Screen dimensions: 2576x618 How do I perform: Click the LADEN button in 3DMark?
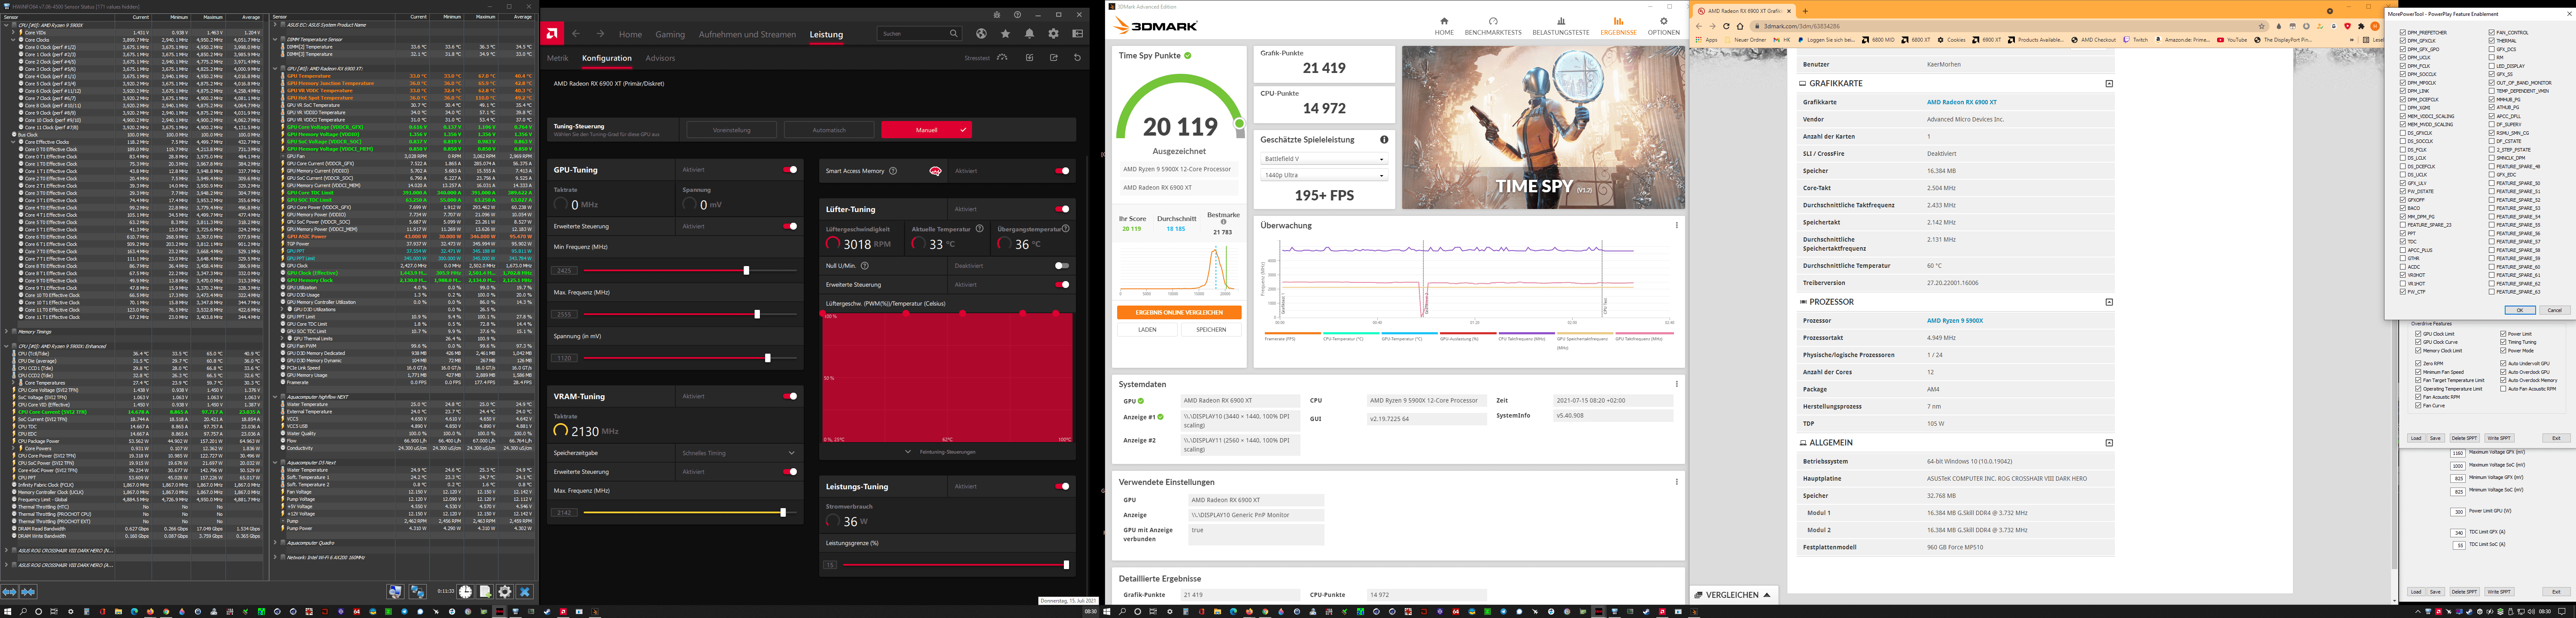pyautogui.click(x=1147, y=330)
